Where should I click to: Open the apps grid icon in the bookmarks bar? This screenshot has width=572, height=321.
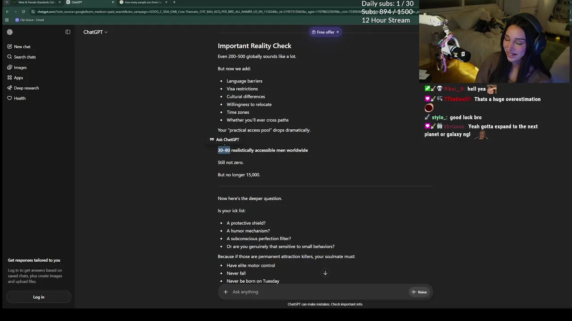pyautogui.click(x=7, y=20)
